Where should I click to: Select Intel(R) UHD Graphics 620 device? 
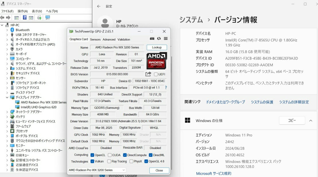38,107
